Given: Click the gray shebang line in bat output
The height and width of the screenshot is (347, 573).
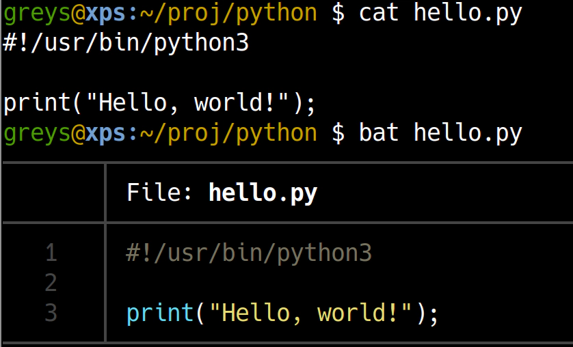Looking at the screenshot, I should pos(249,253).
